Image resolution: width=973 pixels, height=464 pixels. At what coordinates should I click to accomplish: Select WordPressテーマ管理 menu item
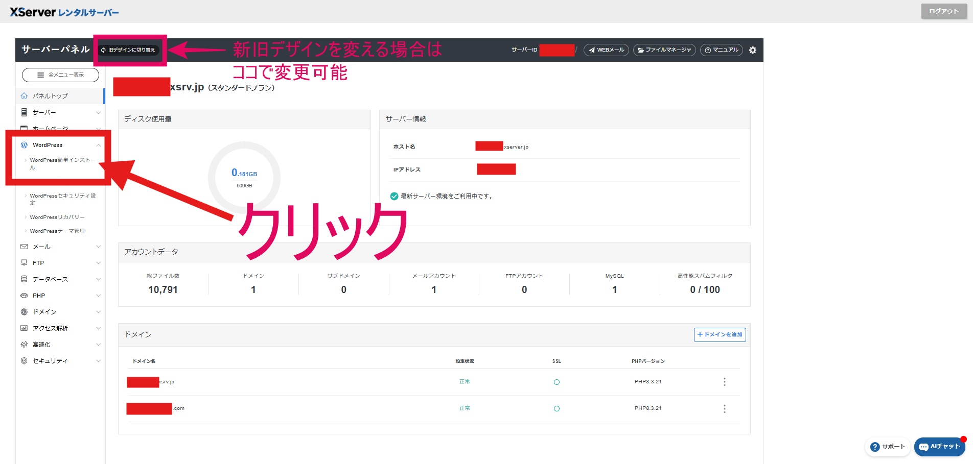[x=57, y=231]
